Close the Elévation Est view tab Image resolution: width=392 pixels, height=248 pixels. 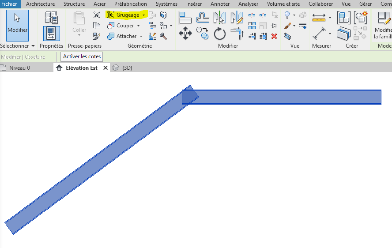point(106,68)
